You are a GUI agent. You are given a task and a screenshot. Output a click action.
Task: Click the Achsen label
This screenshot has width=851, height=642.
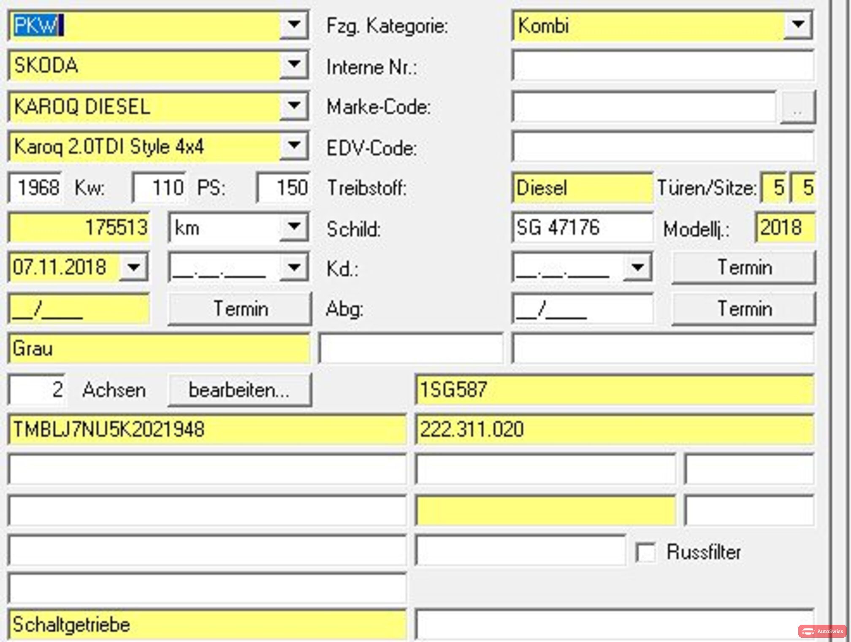[114, 390]
